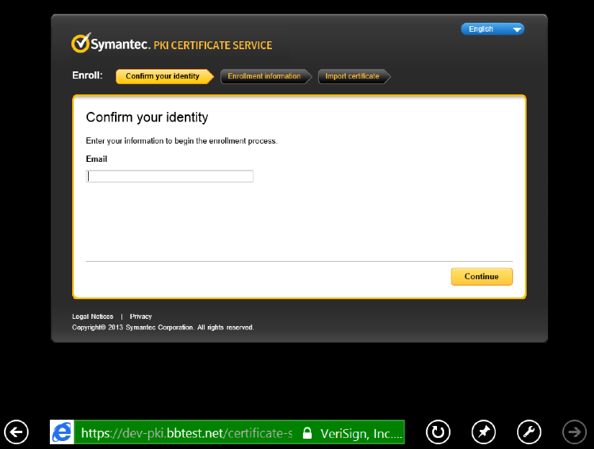Click the Enroll: label

pyautogui.click(x=87, y=75)
